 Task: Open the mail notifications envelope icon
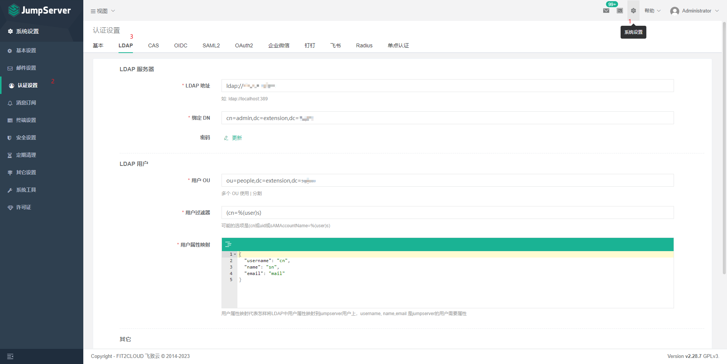[x=606, y=11]
